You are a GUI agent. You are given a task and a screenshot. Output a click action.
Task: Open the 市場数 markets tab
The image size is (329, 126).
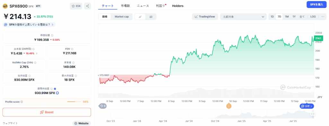[x=125, y=6]
